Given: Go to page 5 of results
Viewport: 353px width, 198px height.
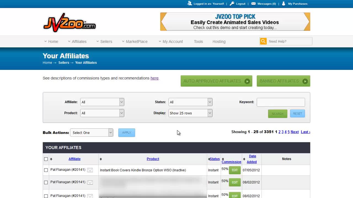Looking at the screenshot, I should [288, 132].
